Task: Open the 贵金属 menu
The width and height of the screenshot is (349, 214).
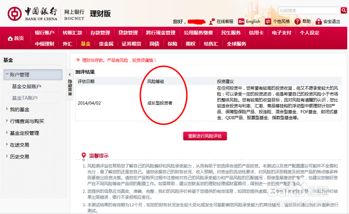Action: (x=106, y=44)
